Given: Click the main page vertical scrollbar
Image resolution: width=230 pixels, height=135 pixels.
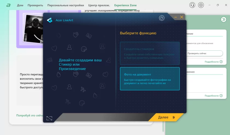Looking at the screenshot, I should pos(163,126).
